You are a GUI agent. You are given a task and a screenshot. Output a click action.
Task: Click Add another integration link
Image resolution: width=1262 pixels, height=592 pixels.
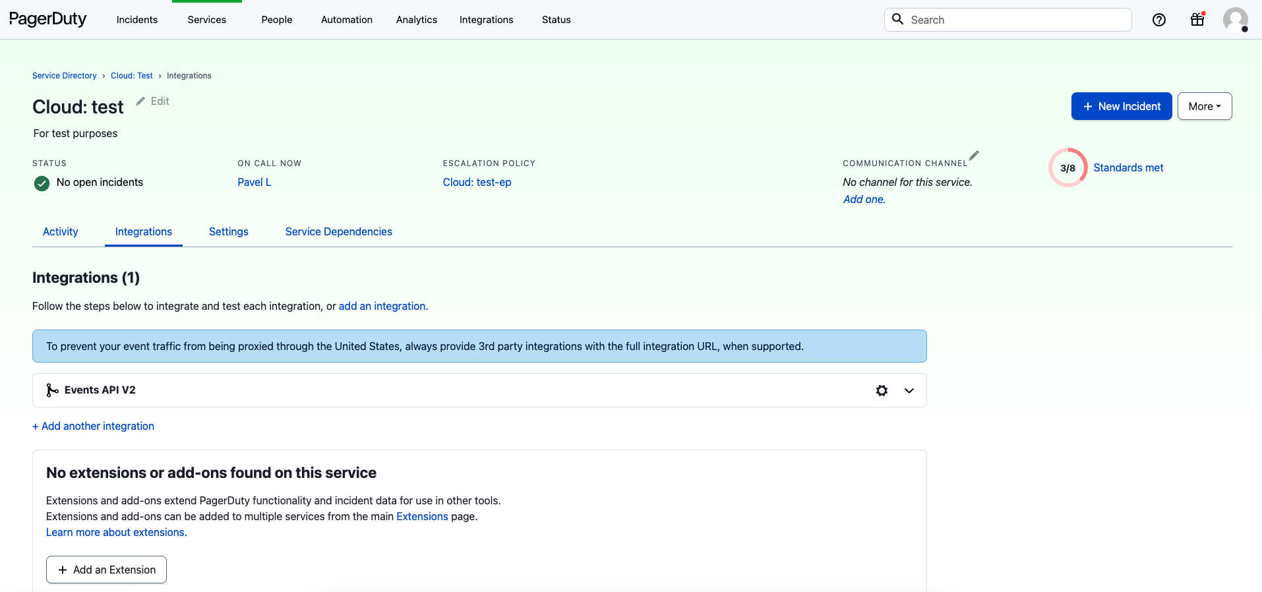click(93, 426)
